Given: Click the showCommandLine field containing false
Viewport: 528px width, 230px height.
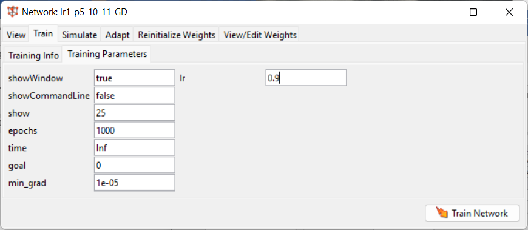Looking at the screenshot, I should point(134,95).
